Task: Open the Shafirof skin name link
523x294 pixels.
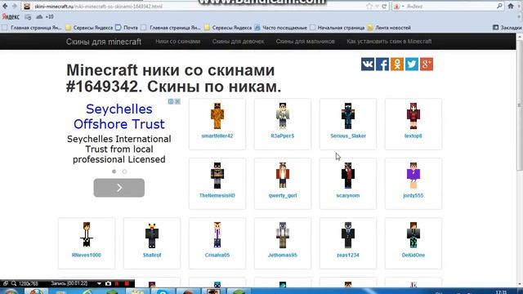Action: [152, 255]
